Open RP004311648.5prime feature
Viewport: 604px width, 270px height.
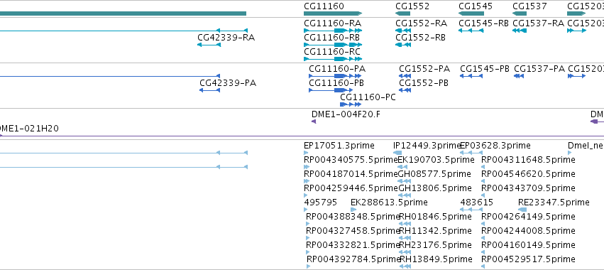pyautogui.click(x=529, y=160)
